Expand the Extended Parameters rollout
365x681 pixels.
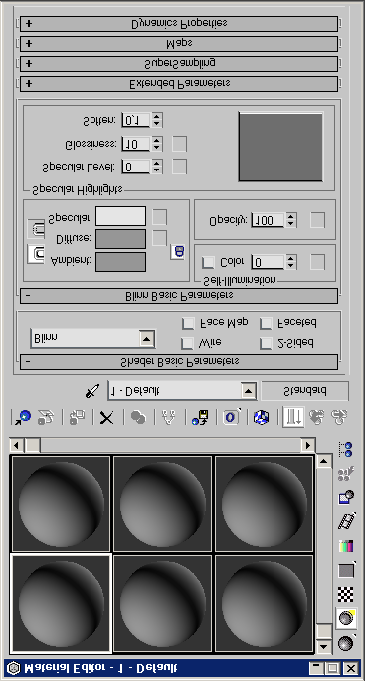pos(179,84)
